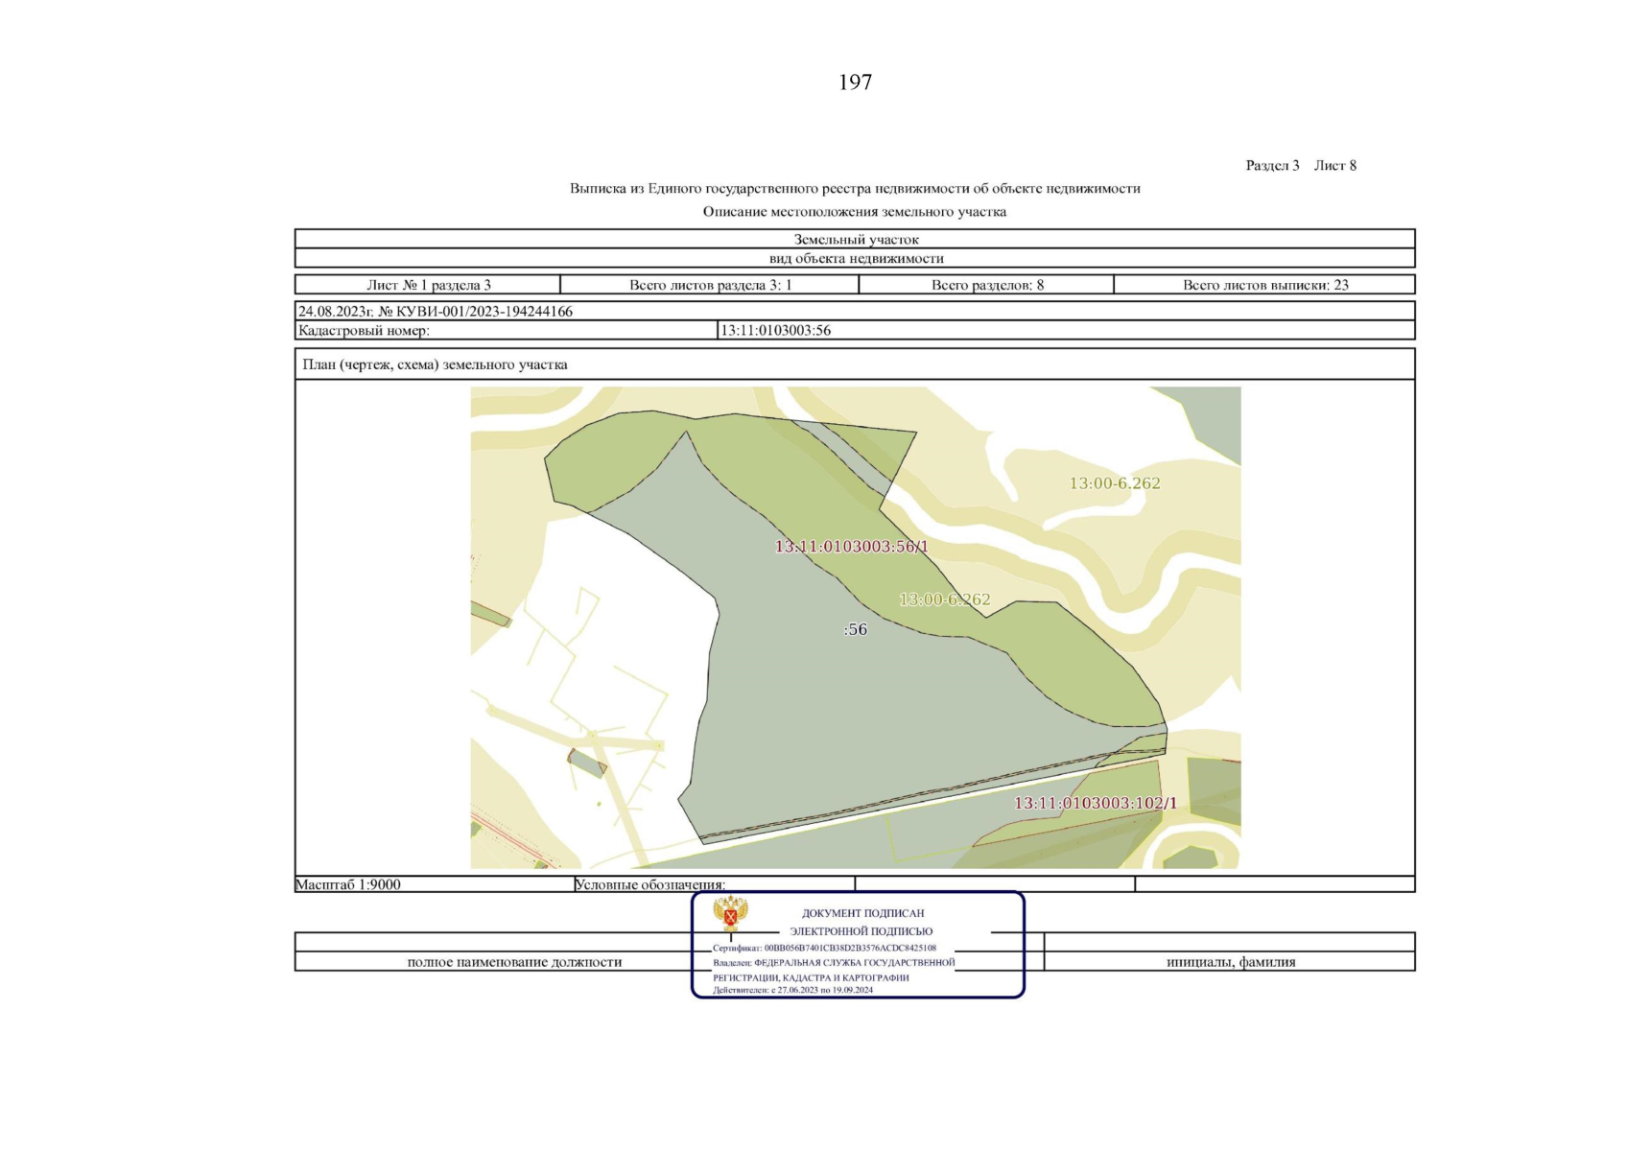Image resolution: width=1628 pixels, height=1151 pixels.
Task: Click the 'Всего разделов: 8' cell
Action: tap(986, 285)
